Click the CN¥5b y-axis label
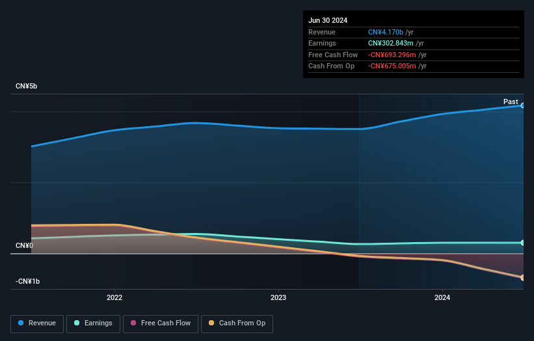The width and height of the screenshot is (534, 341). point(26,86)
